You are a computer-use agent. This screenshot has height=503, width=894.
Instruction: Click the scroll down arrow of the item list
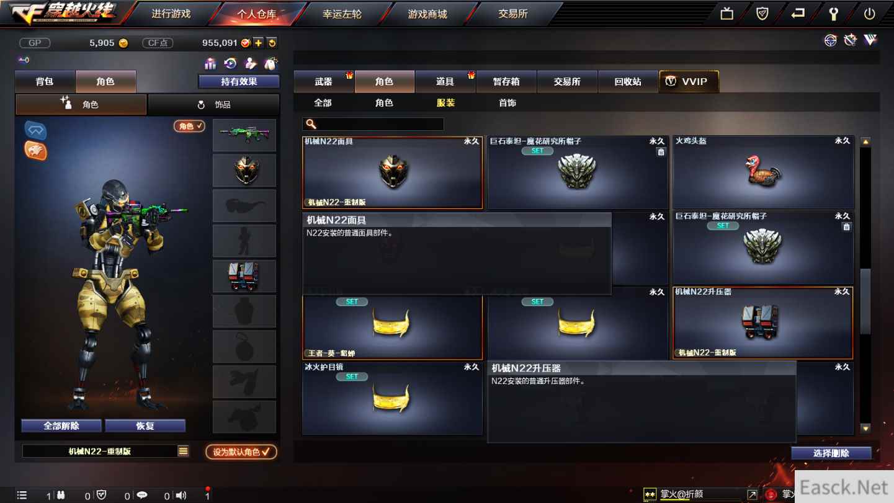pyautogui.click(x=865, y=428)
